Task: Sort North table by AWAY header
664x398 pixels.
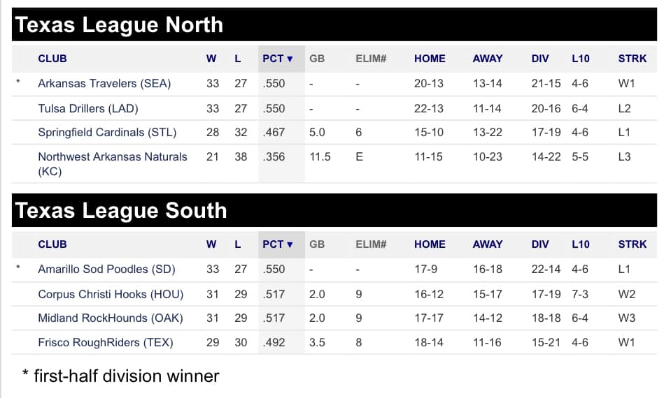Action: tap(488, 59)
